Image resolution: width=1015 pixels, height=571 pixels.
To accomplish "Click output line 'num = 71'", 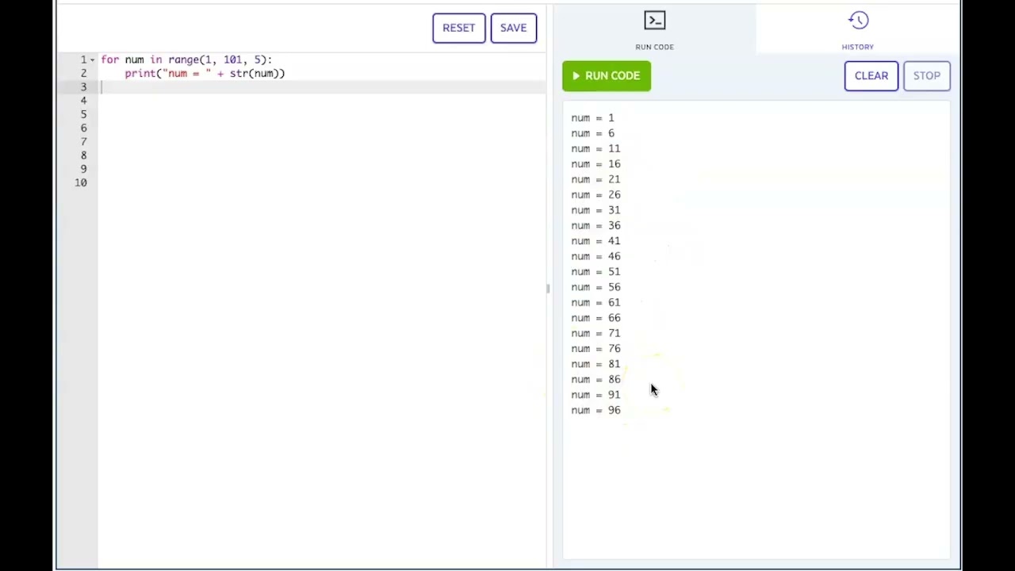I will click(x=596, y=333).
